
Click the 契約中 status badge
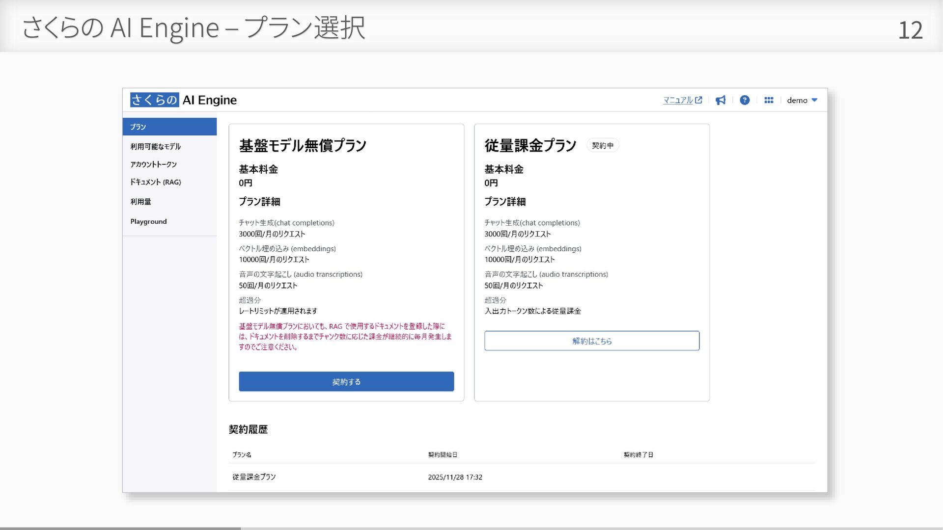click(x=602, y=146)
